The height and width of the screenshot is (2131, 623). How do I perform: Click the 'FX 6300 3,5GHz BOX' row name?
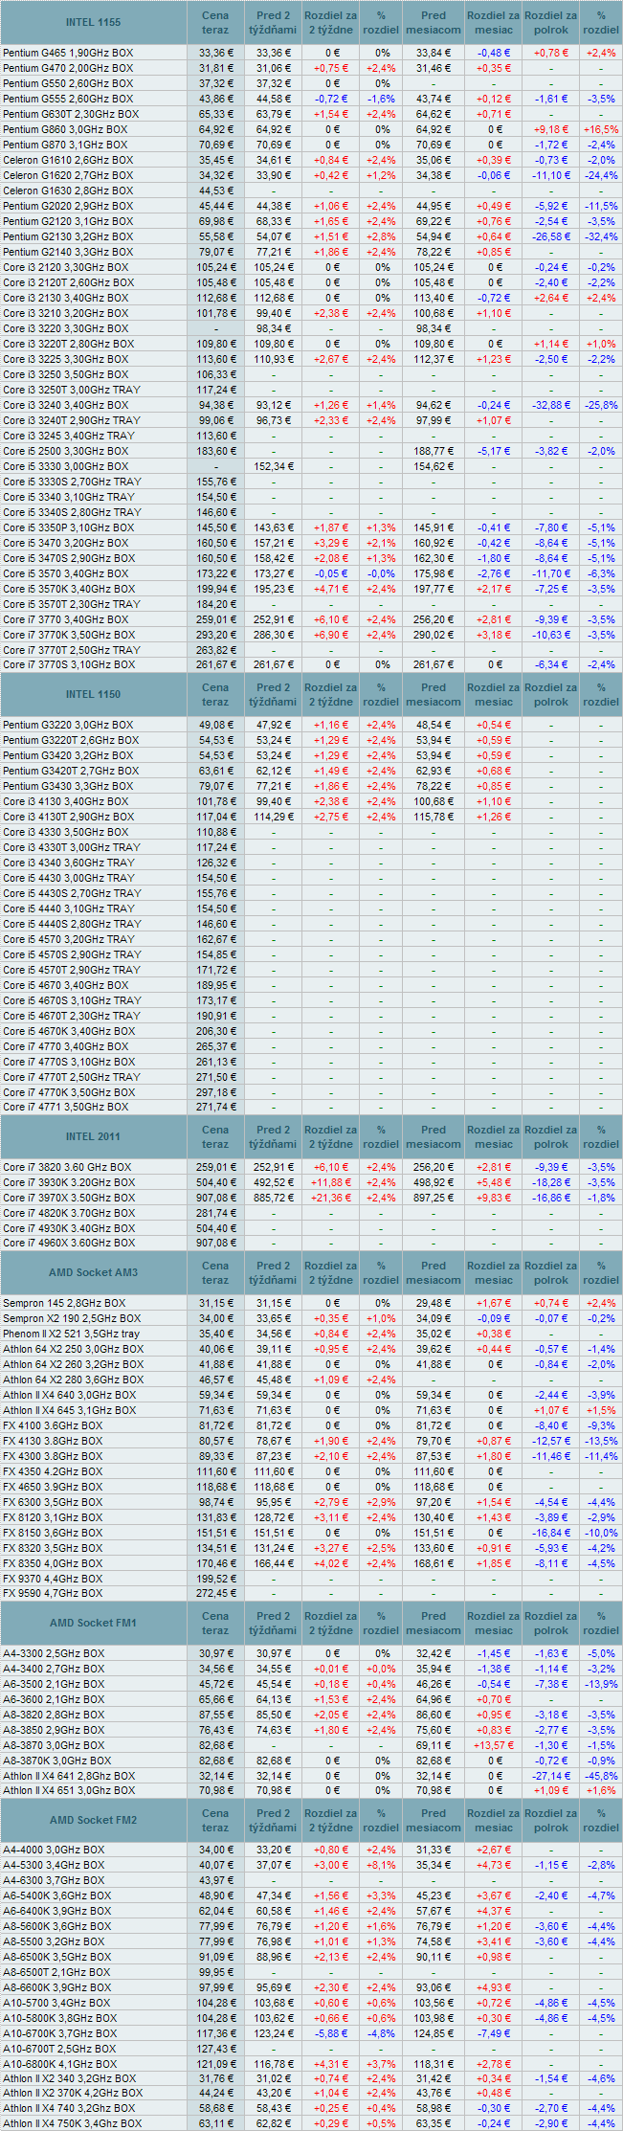pos(53,1502)
